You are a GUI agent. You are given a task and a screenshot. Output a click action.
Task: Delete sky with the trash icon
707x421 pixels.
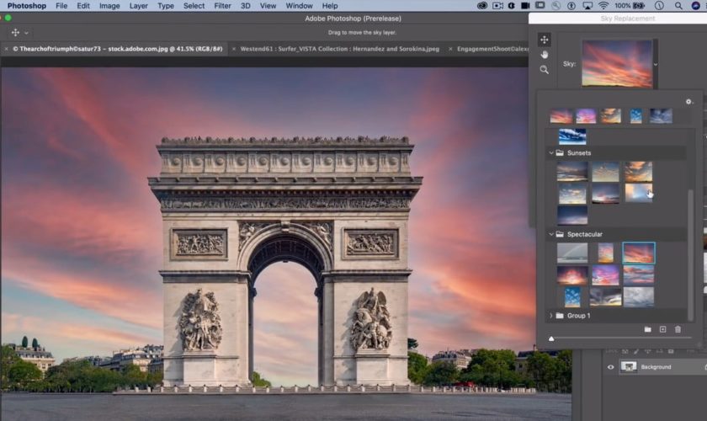(x=678, y=329)
